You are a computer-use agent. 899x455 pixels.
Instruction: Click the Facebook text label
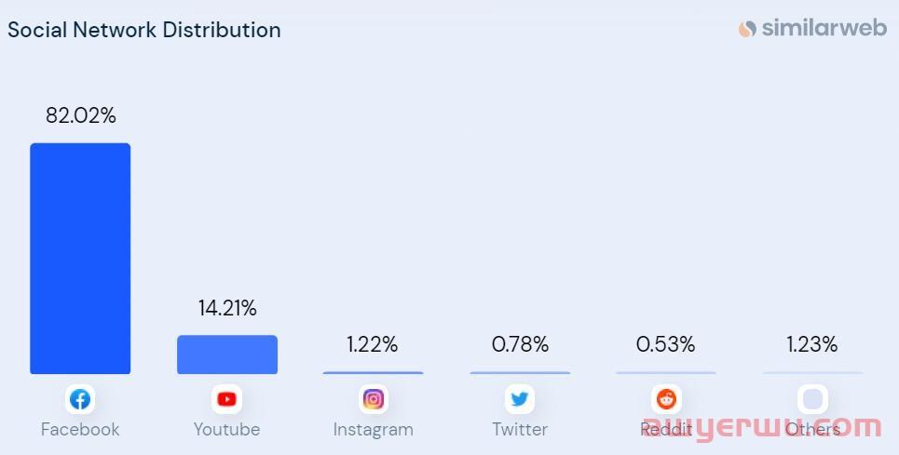pos(80,429)
